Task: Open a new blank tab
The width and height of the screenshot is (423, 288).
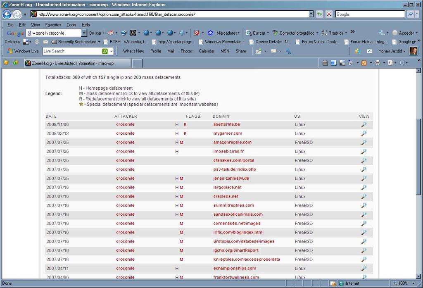Action: click(x=137, y=64)
